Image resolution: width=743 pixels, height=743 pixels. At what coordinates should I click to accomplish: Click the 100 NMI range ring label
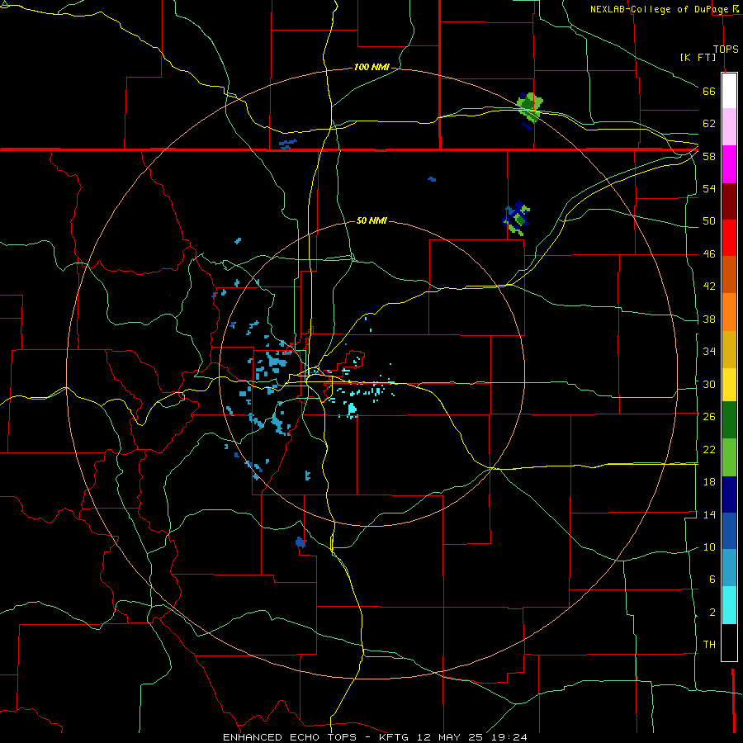(371, 68)
